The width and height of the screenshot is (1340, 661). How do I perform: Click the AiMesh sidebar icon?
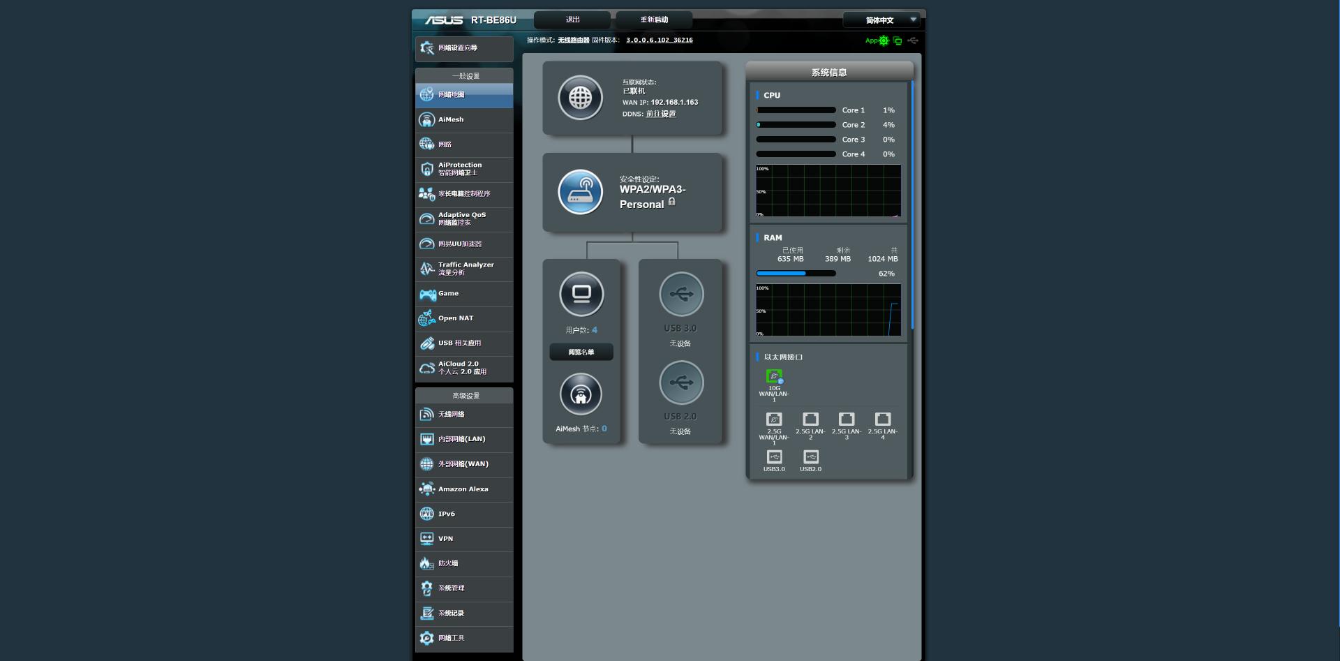point(426,120)
